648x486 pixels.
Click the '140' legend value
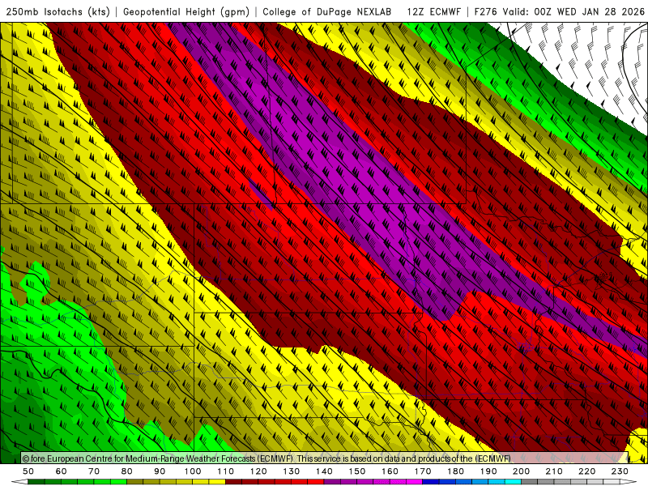point(324,471)
